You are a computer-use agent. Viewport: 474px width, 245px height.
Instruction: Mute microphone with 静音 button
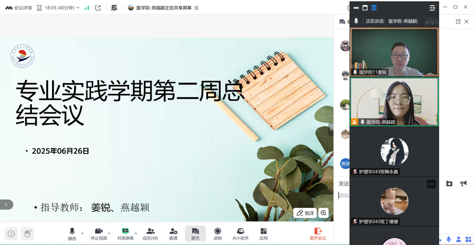(72, 233)
